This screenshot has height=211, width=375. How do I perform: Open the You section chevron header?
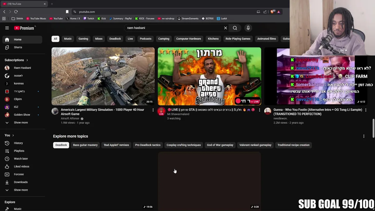[x=9, y=135]
